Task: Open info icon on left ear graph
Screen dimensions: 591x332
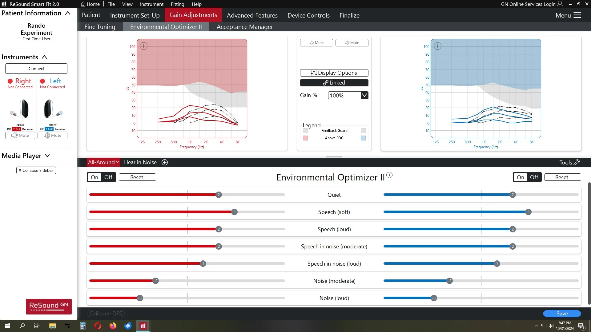Action: click(437, 46)
